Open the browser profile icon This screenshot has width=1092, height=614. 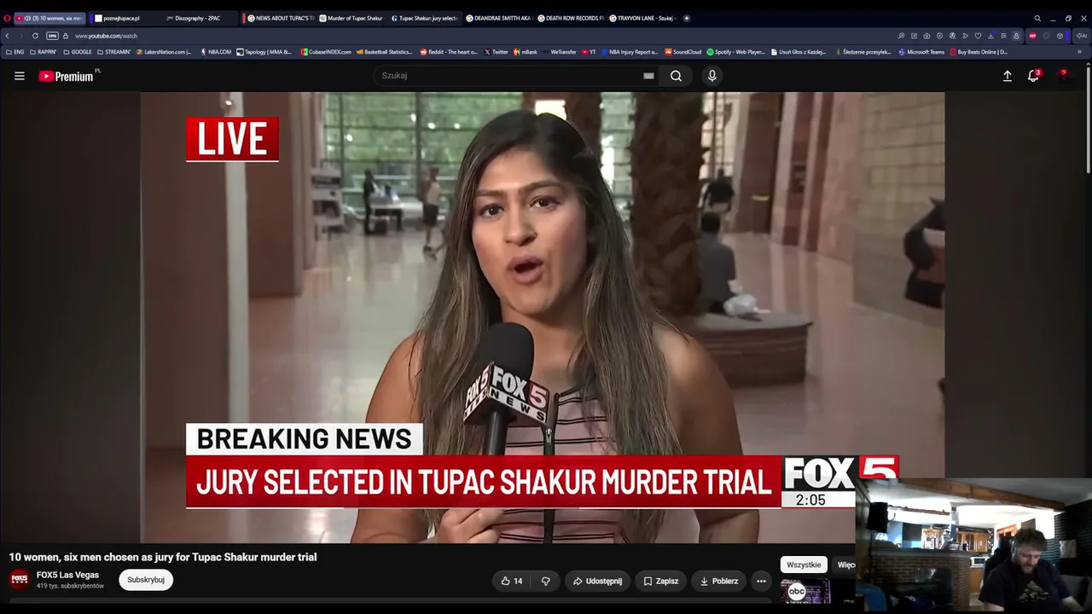[1016, 36]
